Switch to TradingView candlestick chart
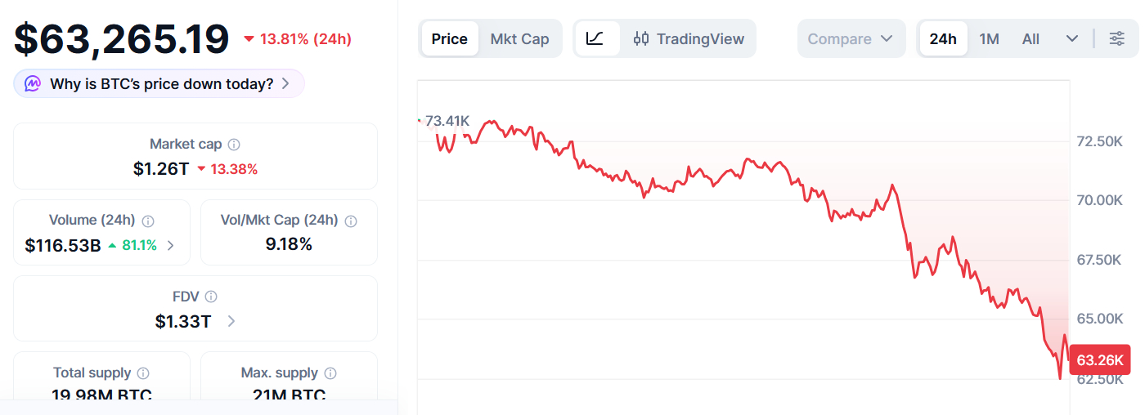This screenshot has height=415, width=1145. (x=689, y=38)
